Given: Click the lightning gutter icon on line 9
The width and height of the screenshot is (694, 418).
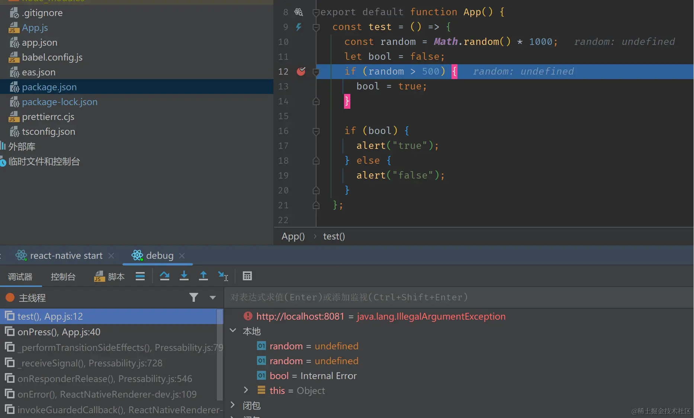Looking at the screenshot, I should point(299,27).
